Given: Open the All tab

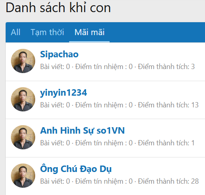Looking at the screenshot, I should (x=15, y=32).
